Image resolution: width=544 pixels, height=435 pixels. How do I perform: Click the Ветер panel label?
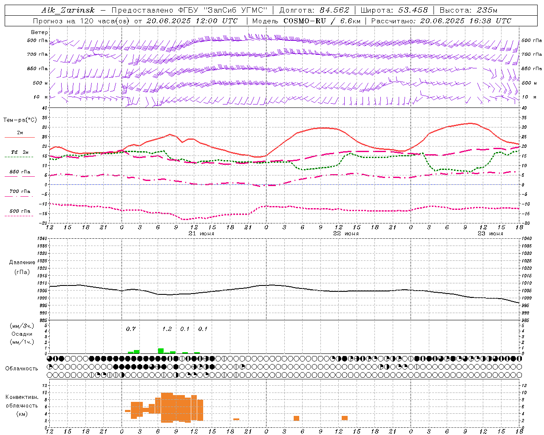(x=40, y=32)
